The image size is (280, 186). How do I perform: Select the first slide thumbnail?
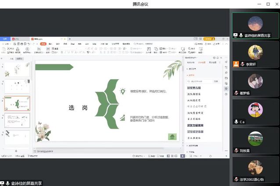[x=17, y=70]
